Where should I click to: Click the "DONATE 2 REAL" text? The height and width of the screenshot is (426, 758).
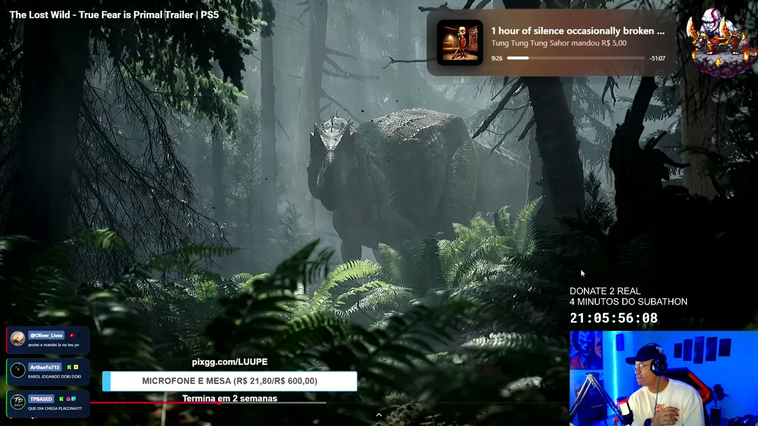click(x=605, y=291)
